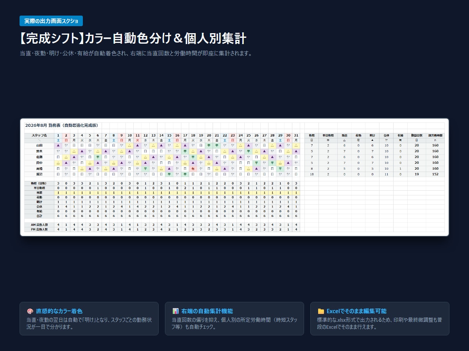This screenshot has width=469, height=351.
Task: Click the shift table screenshot image
Action: point(234,177)
